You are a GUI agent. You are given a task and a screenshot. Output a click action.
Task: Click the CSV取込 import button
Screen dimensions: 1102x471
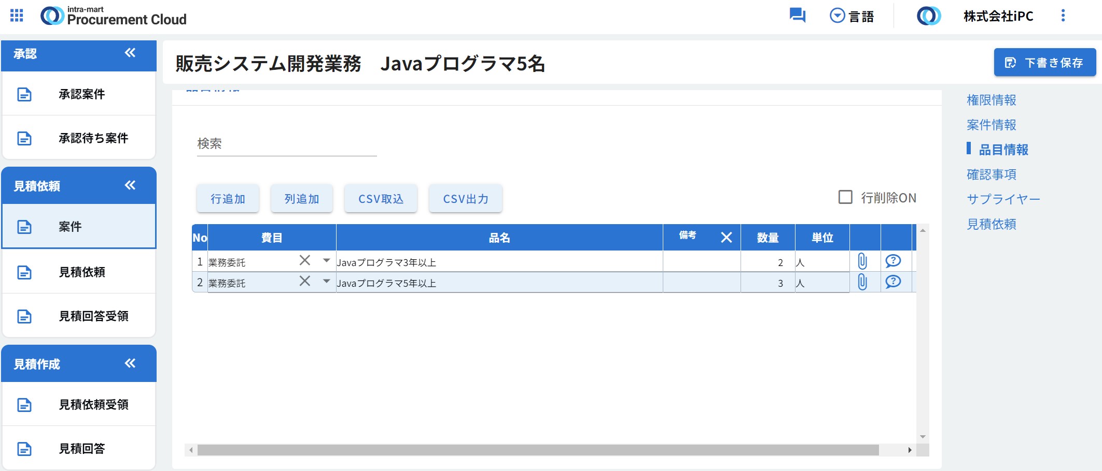(381, 199)
